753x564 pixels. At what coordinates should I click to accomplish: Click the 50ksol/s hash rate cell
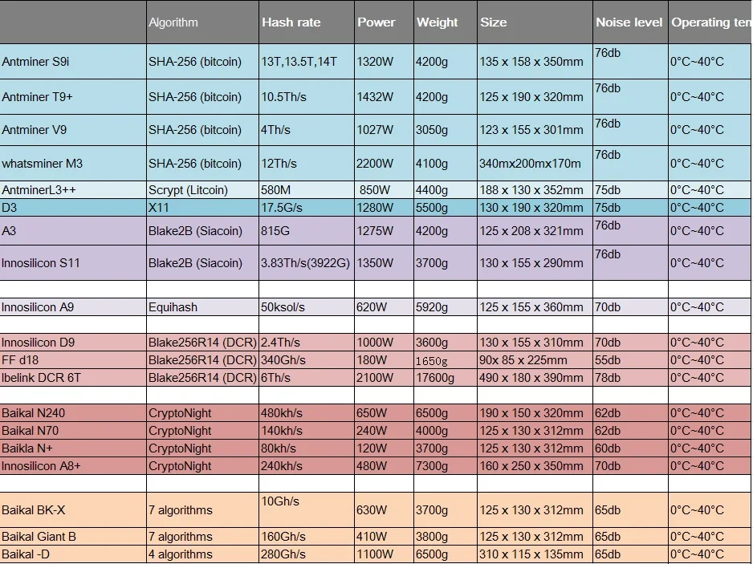tap(307, 307)
